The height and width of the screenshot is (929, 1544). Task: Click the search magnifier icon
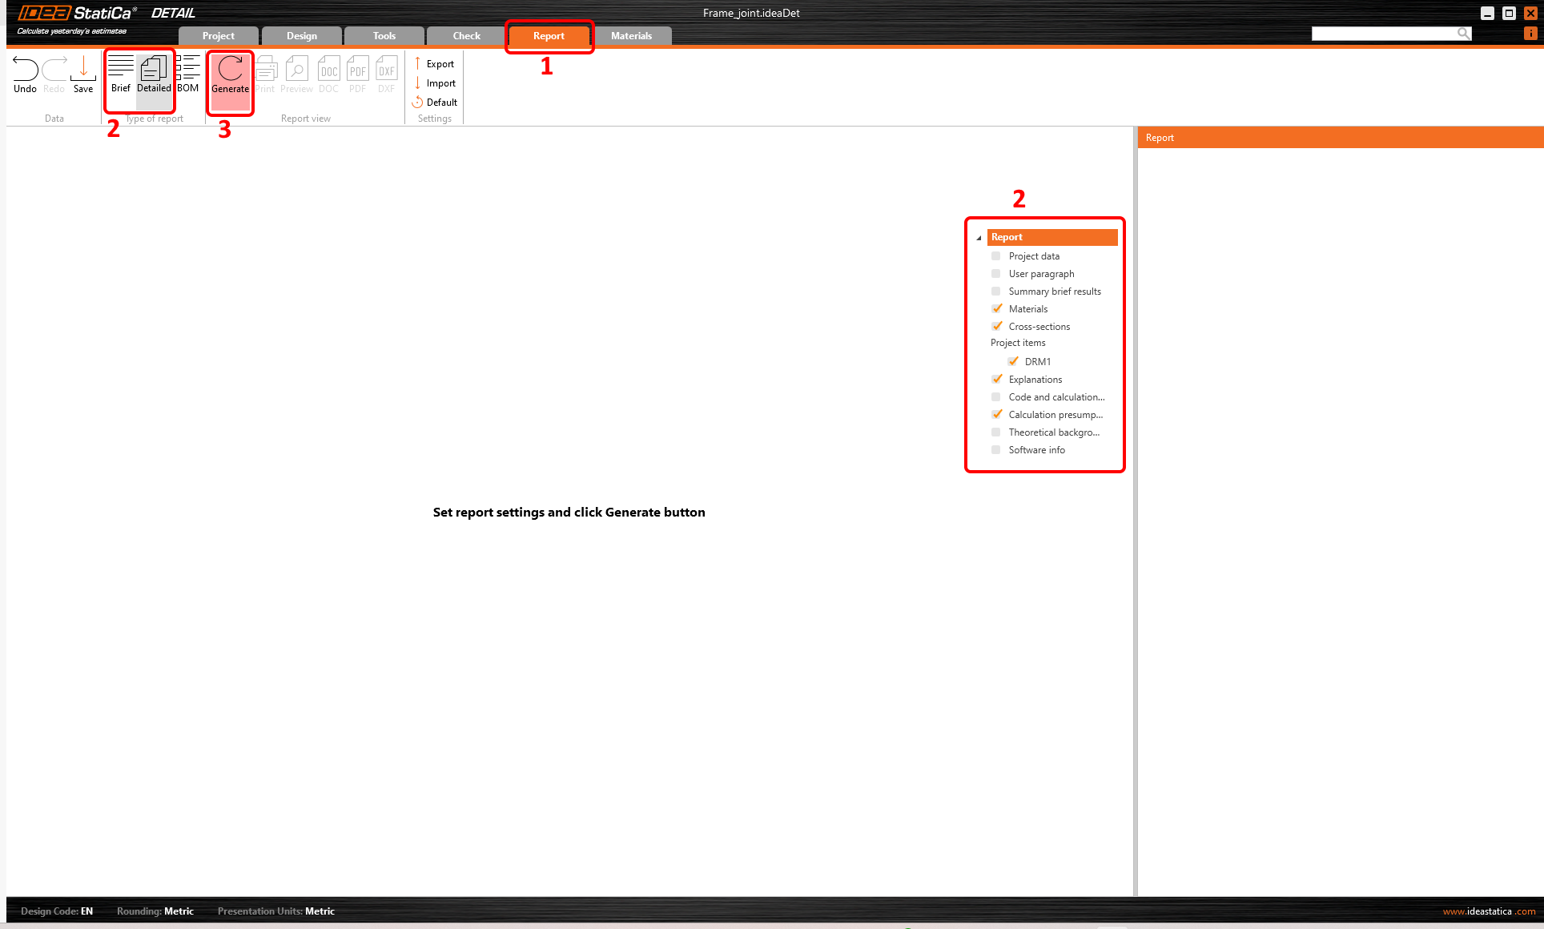(1463, 33)
